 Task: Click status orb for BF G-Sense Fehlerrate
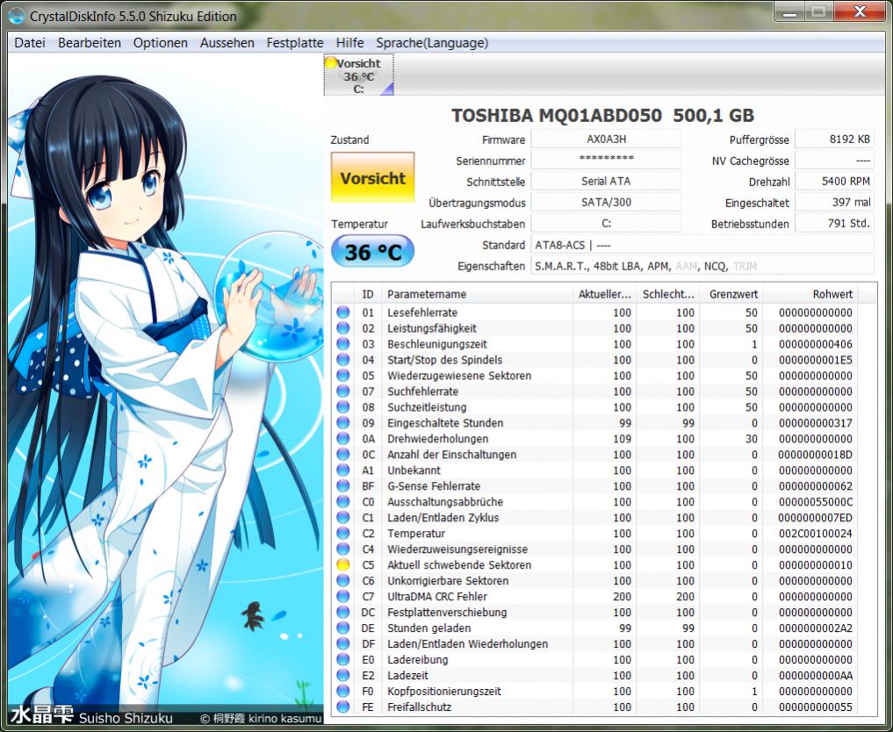click(x=342, y=486)
